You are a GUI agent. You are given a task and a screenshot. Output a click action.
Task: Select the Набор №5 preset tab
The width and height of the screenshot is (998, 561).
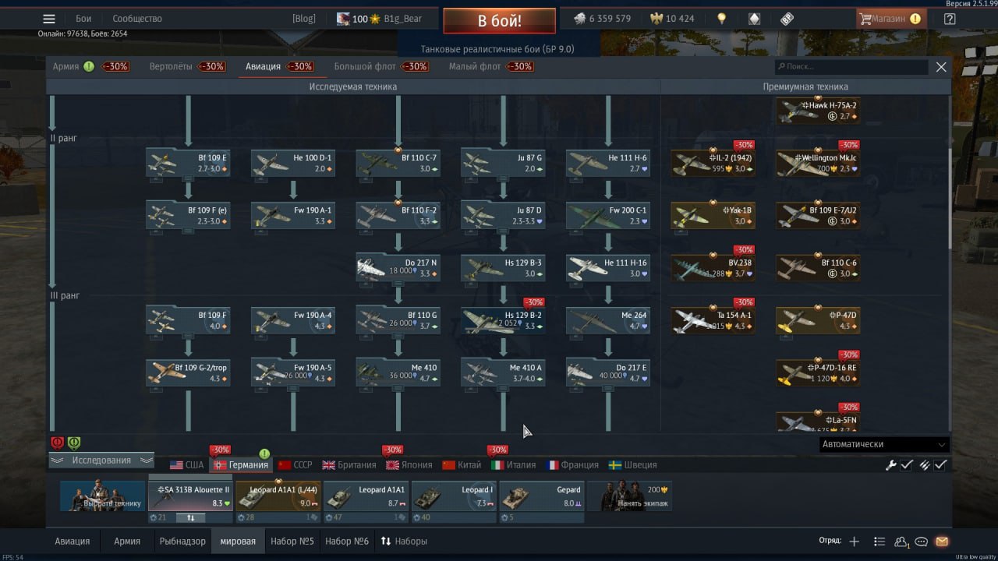[292, 542]
